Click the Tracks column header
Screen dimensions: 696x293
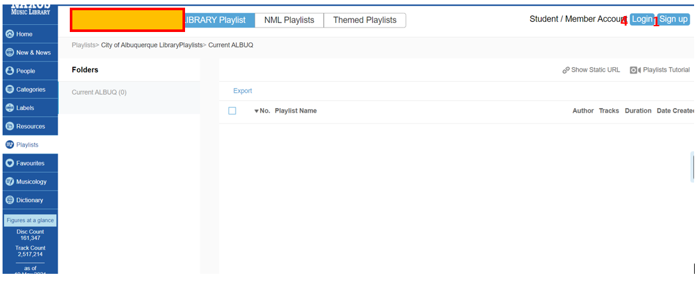pos(609,111)
